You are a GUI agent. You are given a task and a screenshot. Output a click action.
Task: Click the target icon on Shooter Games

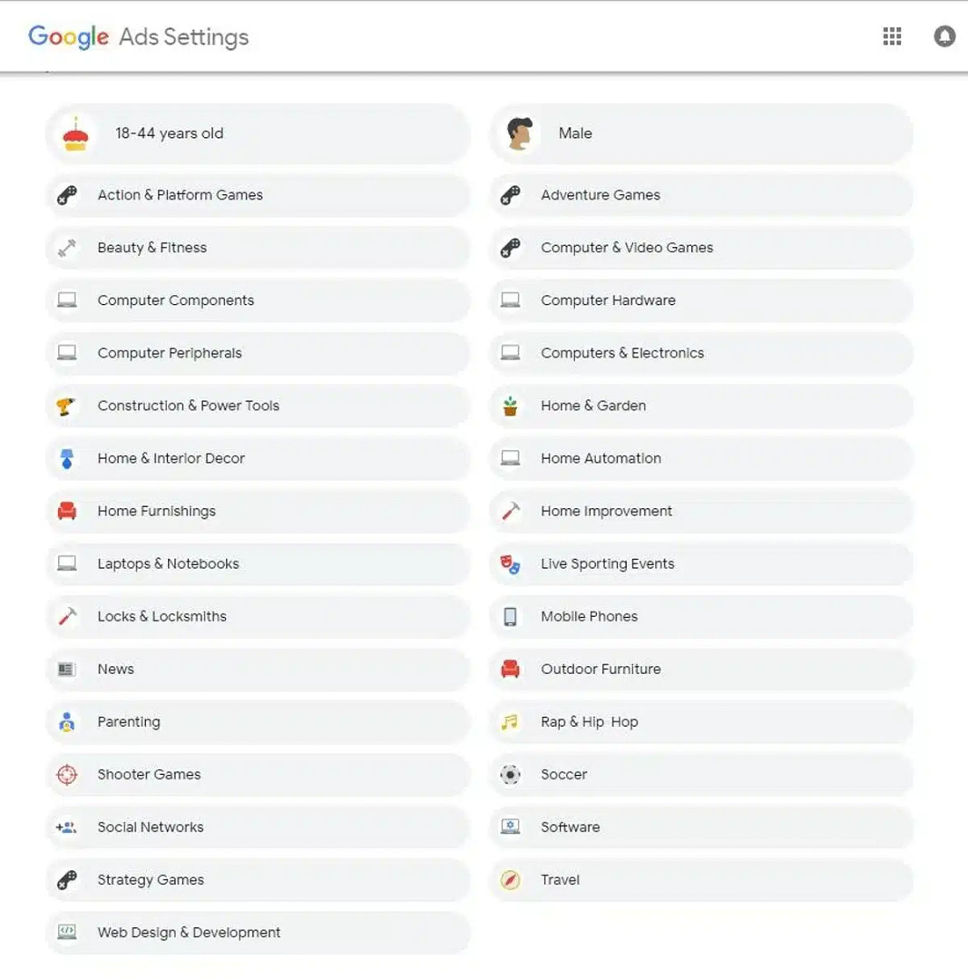tap(66, 774)
